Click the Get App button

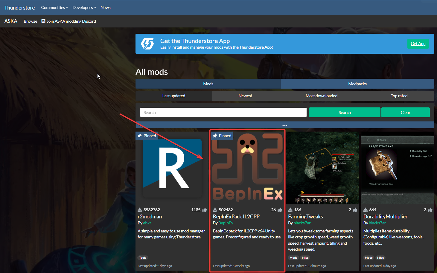tap(418, 44)
